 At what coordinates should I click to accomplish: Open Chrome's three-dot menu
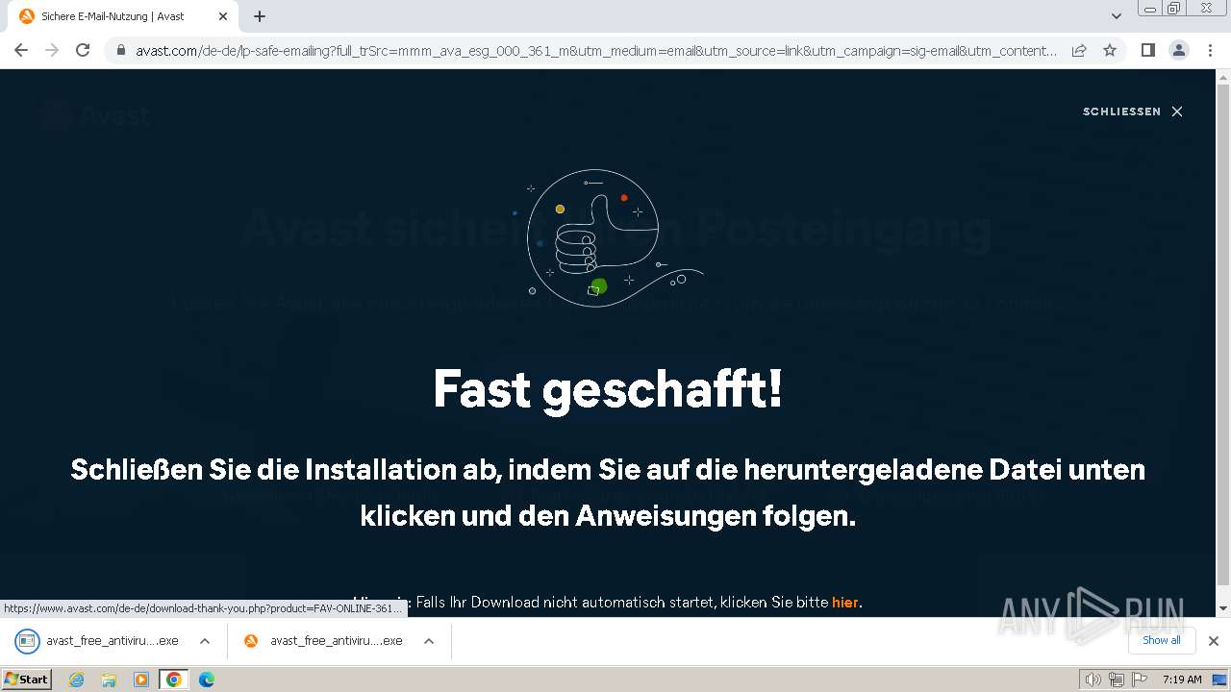pyautogui.click(x=1210, y=50)
